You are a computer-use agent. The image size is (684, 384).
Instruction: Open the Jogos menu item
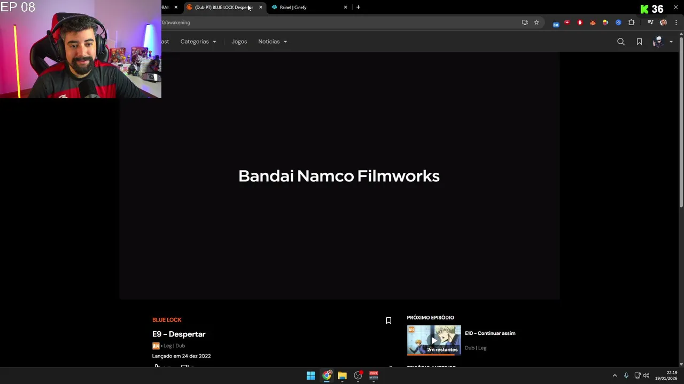(x=239, y=42)
